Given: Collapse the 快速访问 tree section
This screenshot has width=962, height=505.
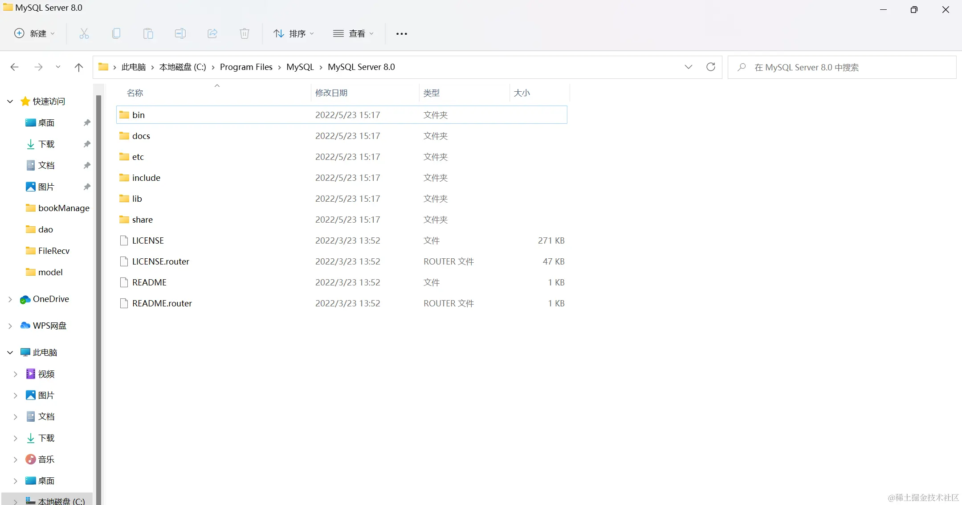Looking at the screenshot, I should pos(10,102).
